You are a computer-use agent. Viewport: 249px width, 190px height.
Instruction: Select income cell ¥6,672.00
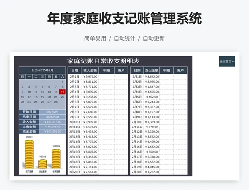(90, 127)
